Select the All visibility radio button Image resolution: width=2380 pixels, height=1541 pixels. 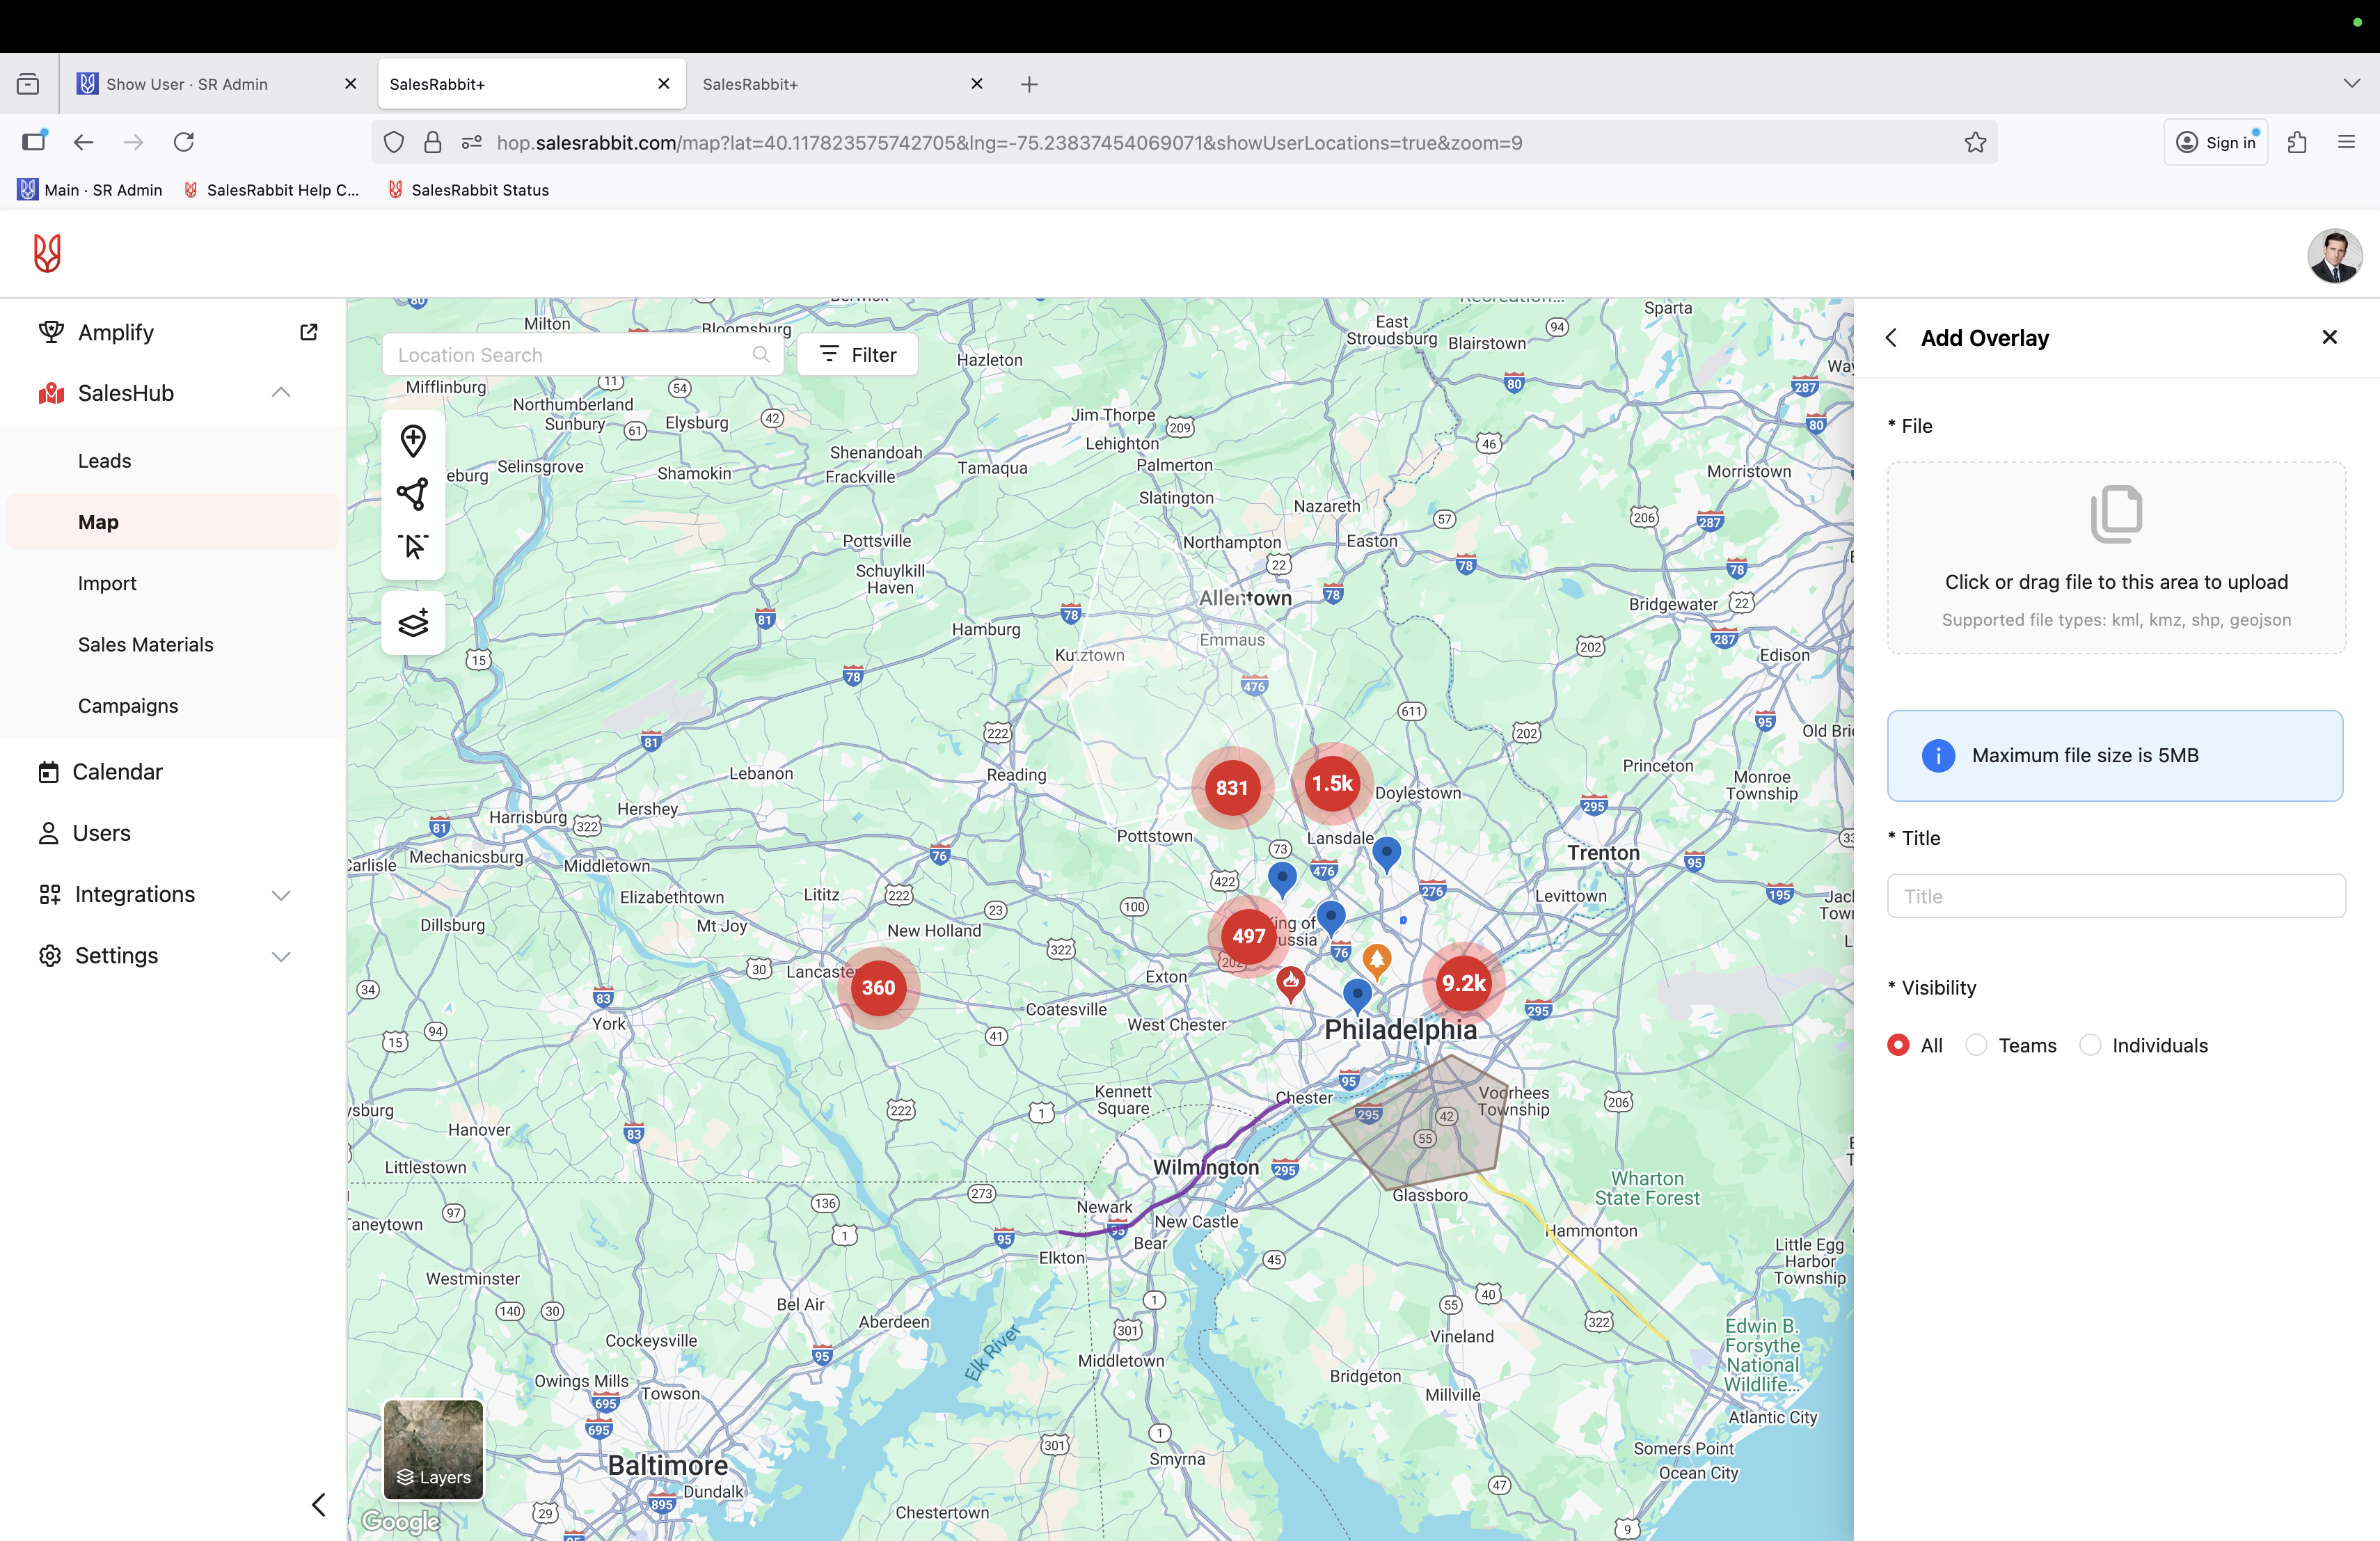click(1899, 1044)
